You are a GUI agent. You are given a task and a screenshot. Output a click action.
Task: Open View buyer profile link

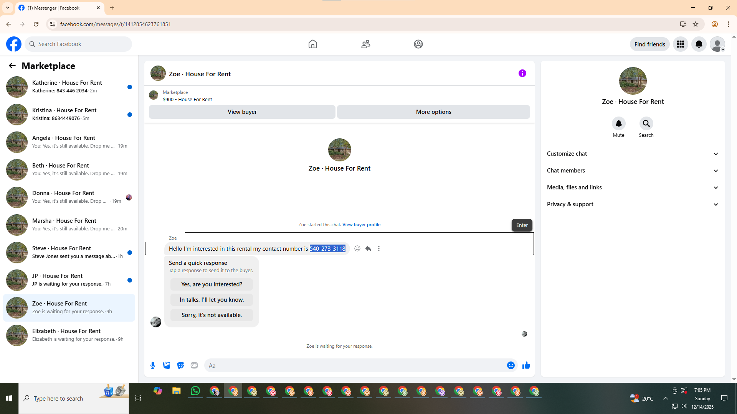(361, 225)
